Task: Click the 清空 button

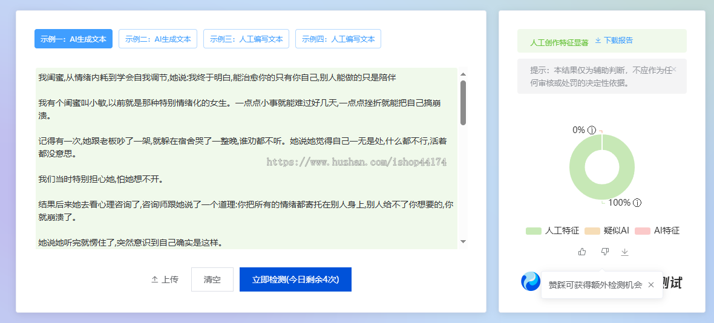Action: [x=212, y=279]
